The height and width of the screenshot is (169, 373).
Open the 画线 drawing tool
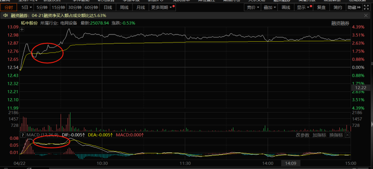pos(285,8)
